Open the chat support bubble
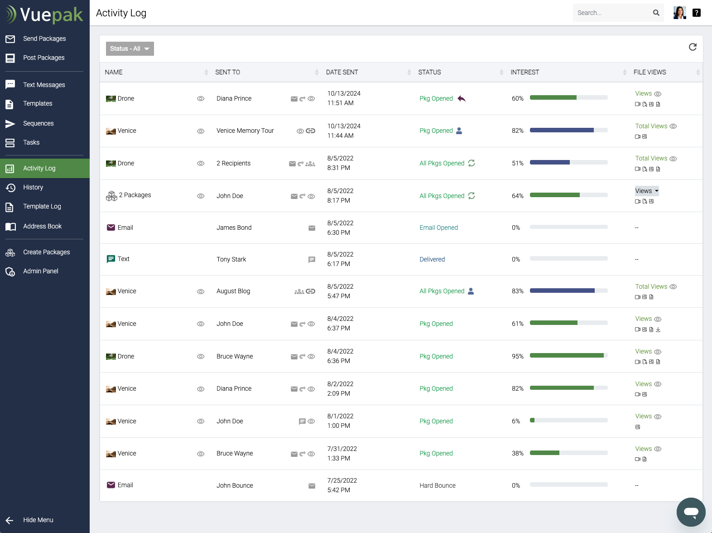This screenshot has height=533, width=712. [691, 512]
